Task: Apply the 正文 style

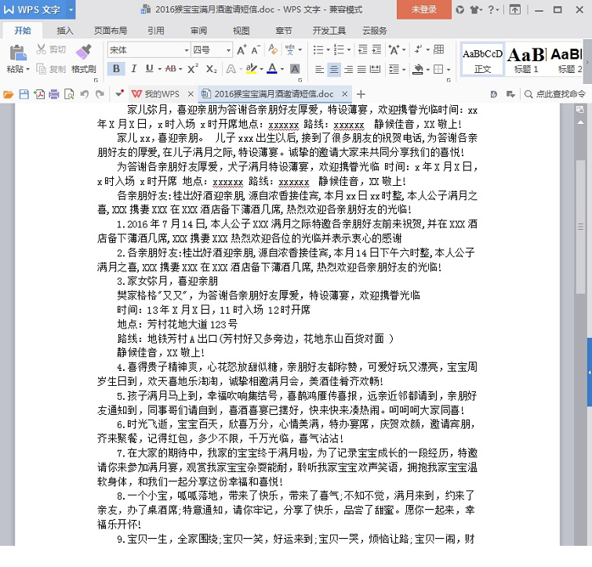Action: tap(482, 60)
